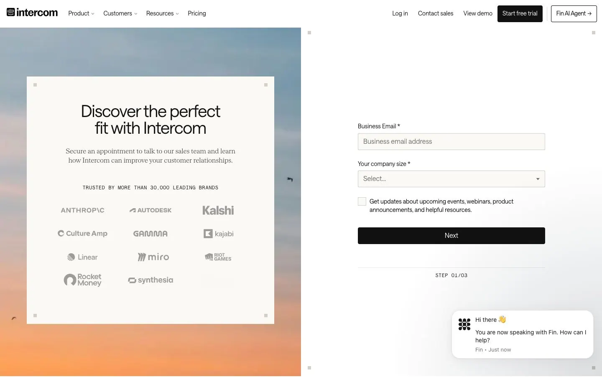The width and height of the screenshot is (602, 377).
Task: Click the Linear brand logo
Action: pyautogui.click(x=83, y=257)
